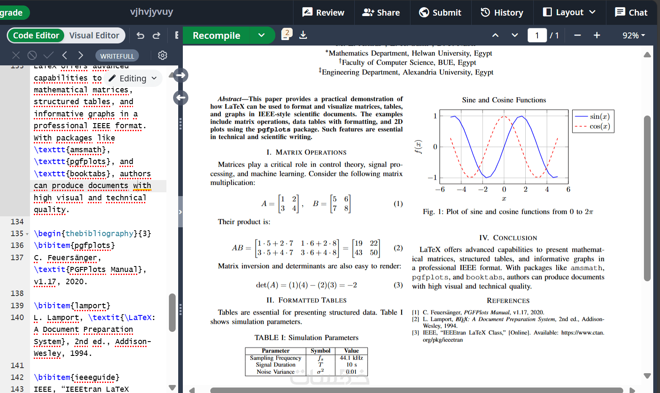This screenshot has height=393, width=660.
Task: Click the 'Sampling Frequency' table cell
Action: [x=275, y=358]
